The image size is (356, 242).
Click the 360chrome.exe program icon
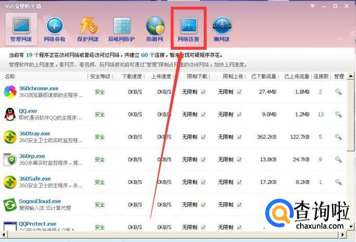(x=10, y=91)
